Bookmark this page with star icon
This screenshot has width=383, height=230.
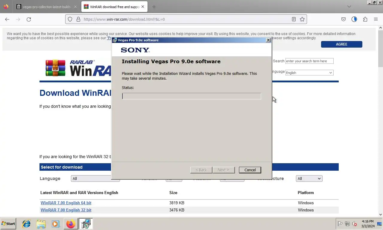302,19
